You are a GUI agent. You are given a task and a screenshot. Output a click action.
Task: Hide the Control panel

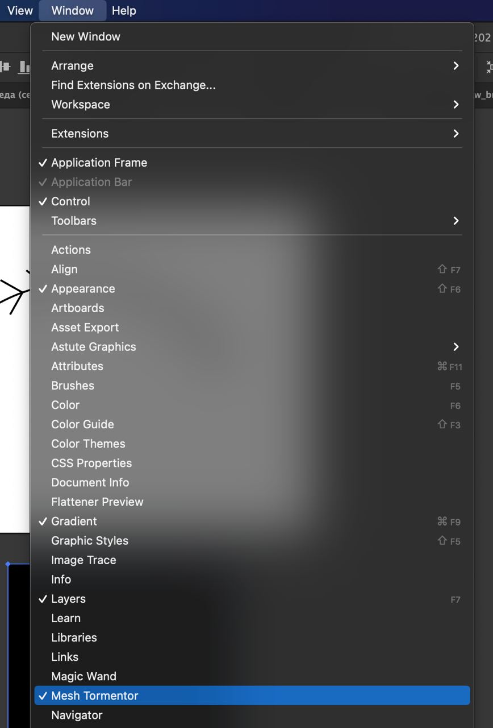coord(252,201)
